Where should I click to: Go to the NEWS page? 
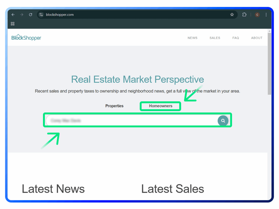pyautogui.click(x=192, y=38)
